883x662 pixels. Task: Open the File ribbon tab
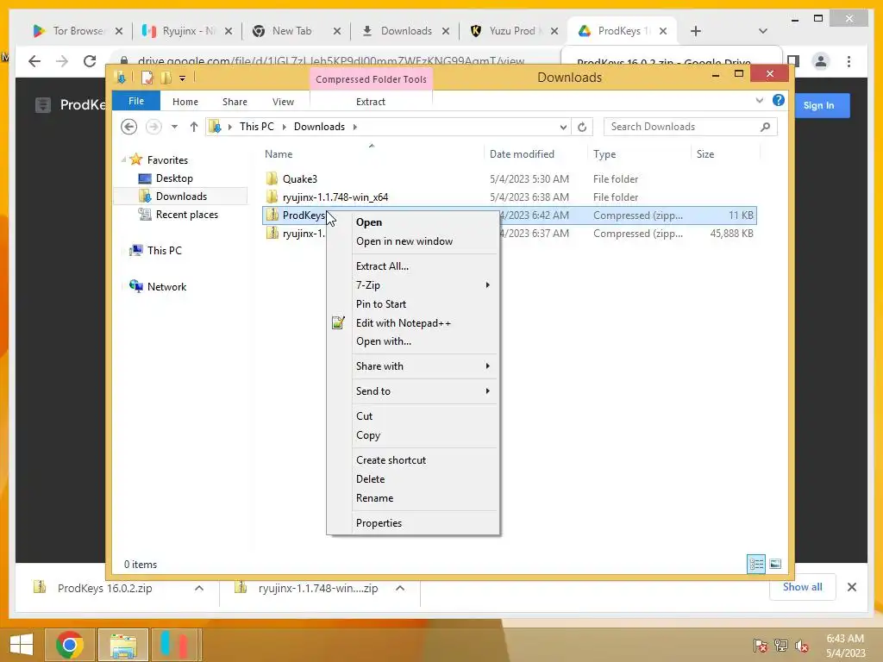tap(136, 101)
